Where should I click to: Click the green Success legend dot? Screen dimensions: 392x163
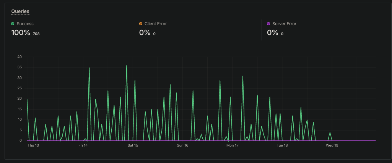[x=13, y=24]
